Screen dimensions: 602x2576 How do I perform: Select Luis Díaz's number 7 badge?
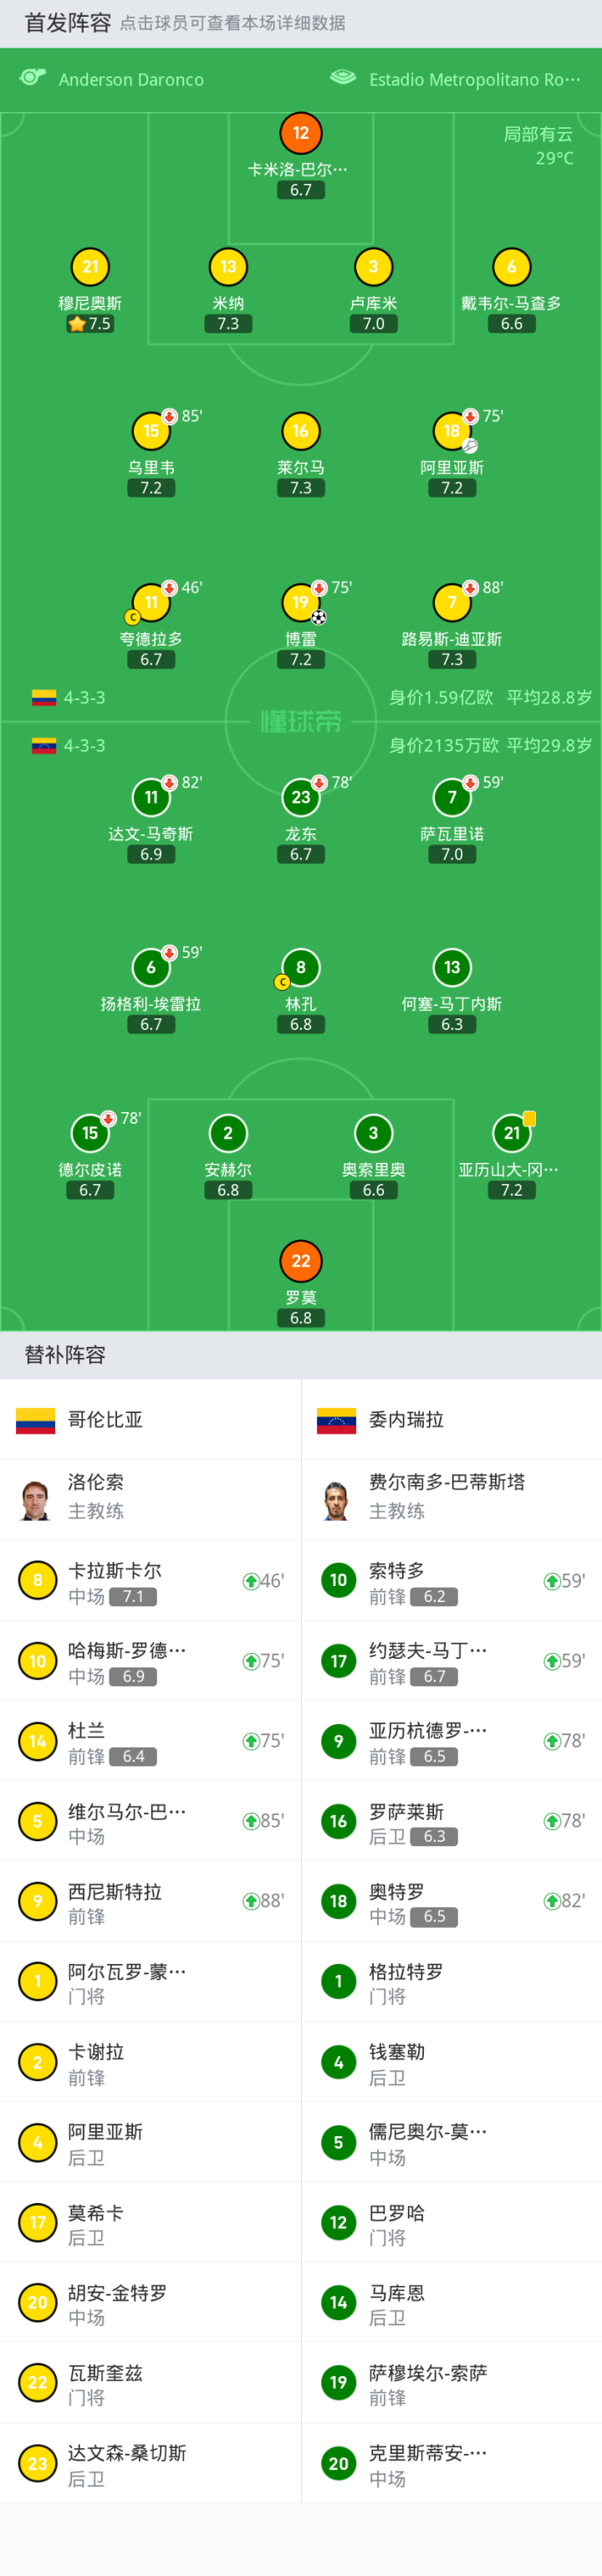(452, 602)
